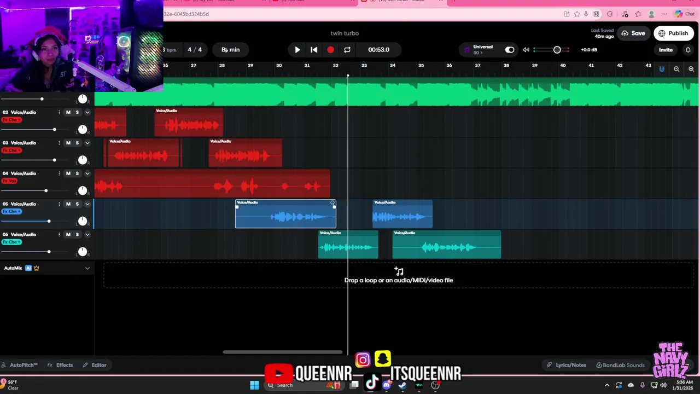This screenshot has height=394, width=700.
Task: Solo track 06 Voice/Audio
Action: [77, 235]
